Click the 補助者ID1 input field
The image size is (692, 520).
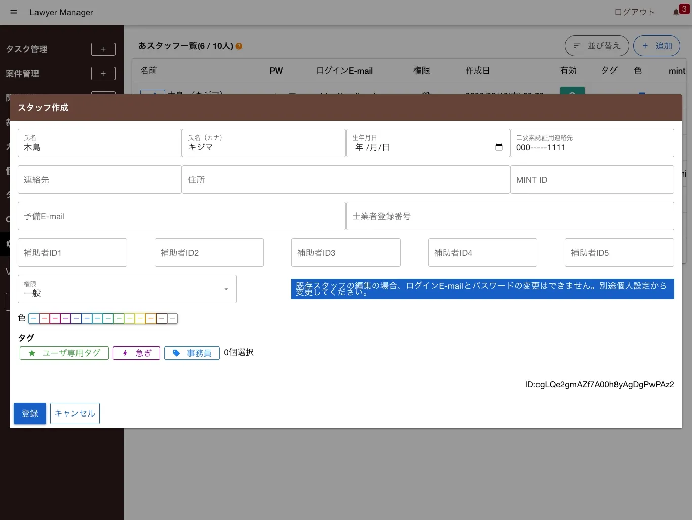tap(72, 253)
